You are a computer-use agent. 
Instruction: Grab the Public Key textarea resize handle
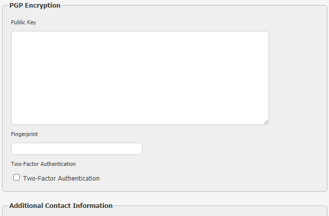266,122
